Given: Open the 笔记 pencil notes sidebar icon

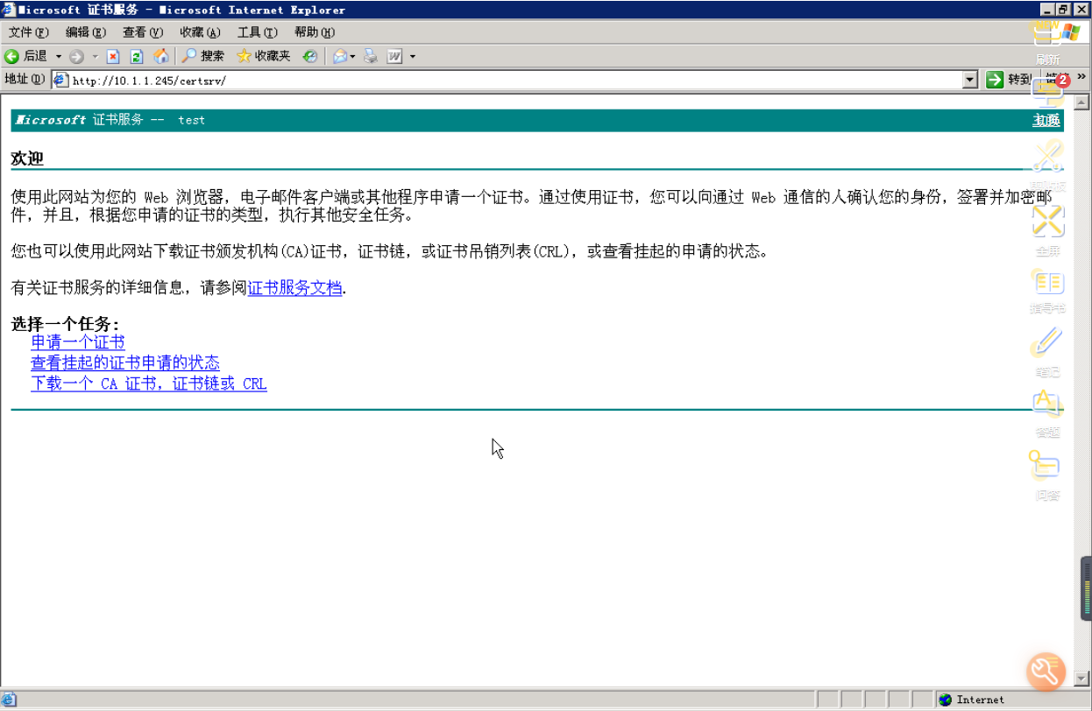Looking at the screenshot, I should pyautogui.click(x=1048, y=351).
